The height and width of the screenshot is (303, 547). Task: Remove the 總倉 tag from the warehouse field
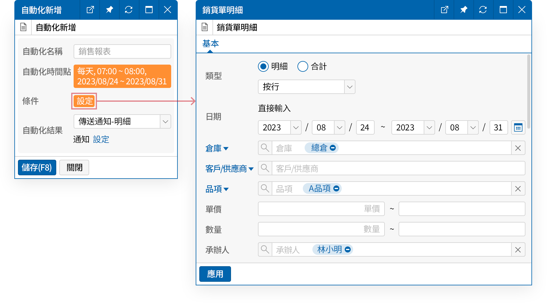coord(333,147)
